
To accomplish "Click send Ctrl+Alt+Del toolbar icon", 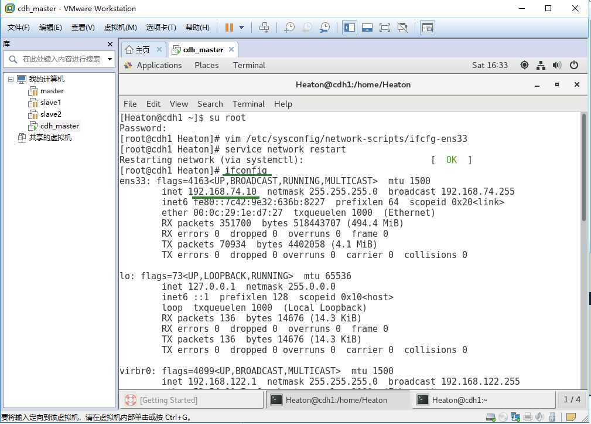I will tap(264, 28).
